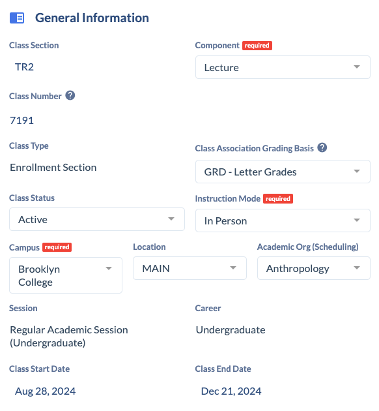The width and height of the screenshot is (379, 411).
Task: Click the Campus dropdown arrow
Action: [109, 268]
